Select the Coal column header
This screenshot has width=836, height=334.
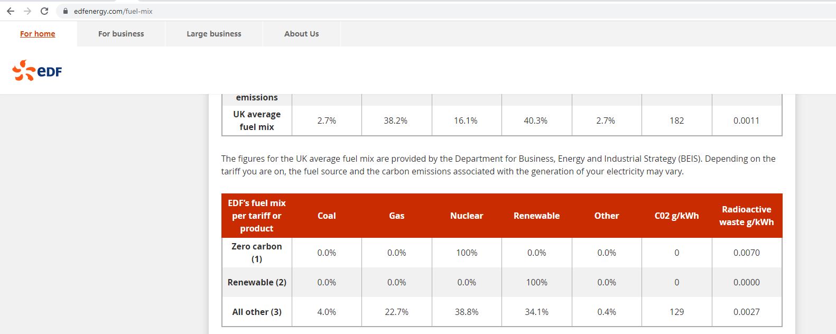coord(327,216)
